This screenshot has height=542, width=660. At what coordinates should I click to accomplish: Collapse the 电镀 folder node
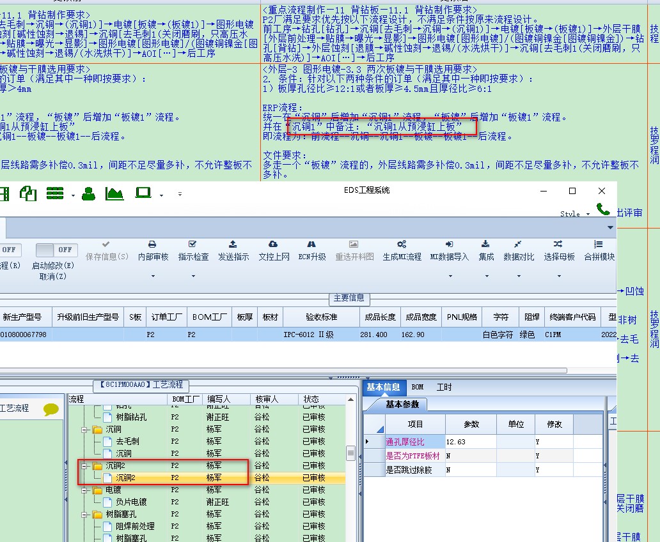pos(84,490)
